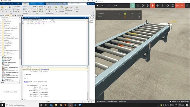Viewport: 190px width, 107px height.
Task: Click the first person camera icon
Action: point(162,6)
